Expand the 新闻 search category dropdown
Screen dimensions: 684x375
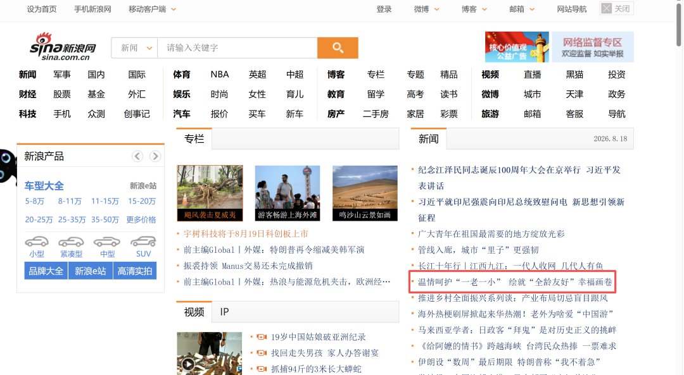(135, 48)
